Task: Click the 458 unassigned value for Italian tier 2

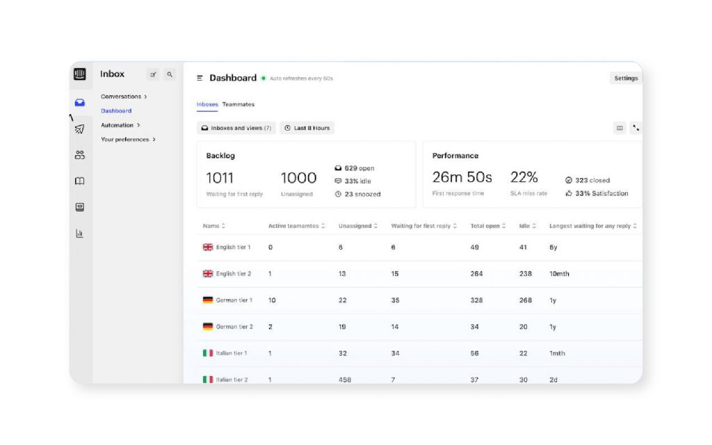Action: (345, 380)
